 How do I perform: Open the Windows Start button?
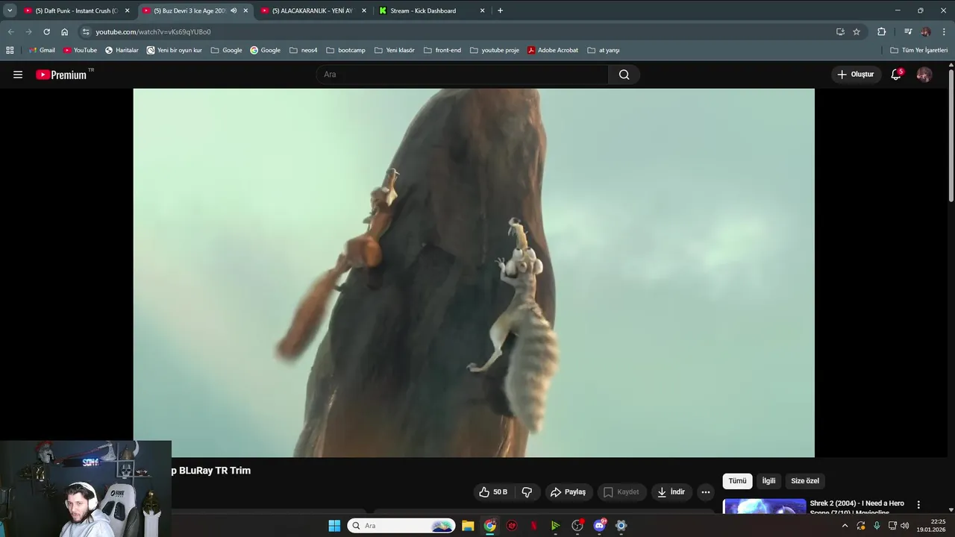[x=334, y=526]
